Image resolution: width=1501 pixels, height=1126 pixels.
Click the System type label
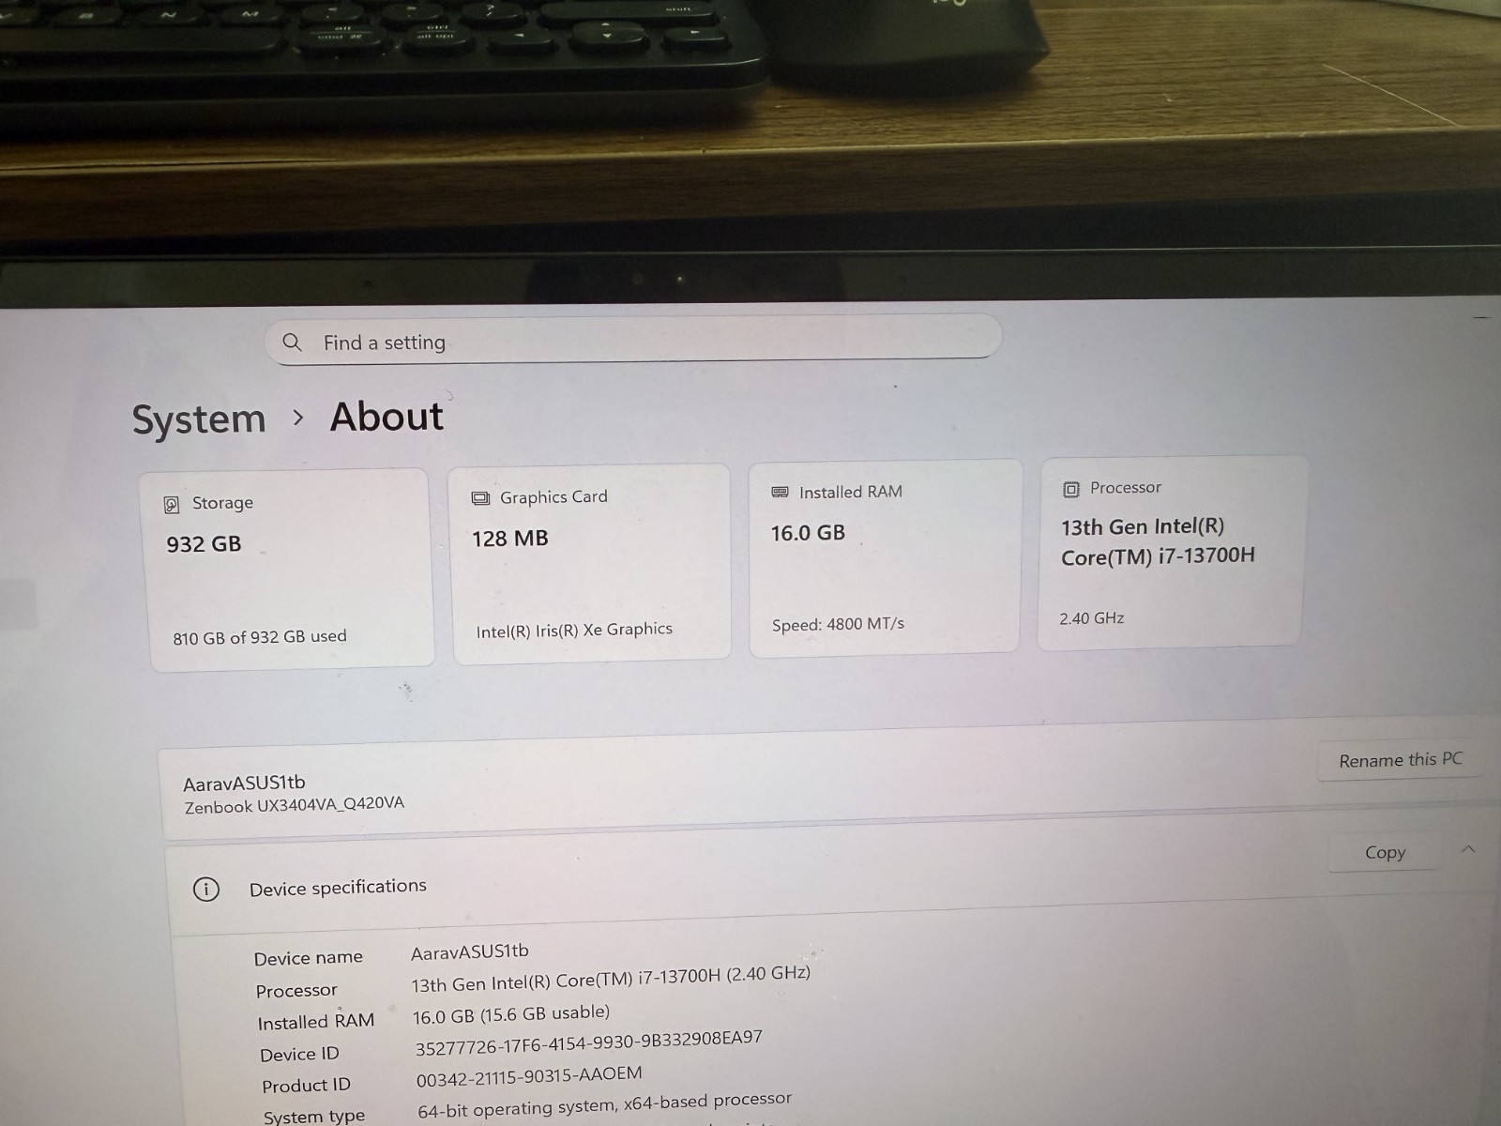pos(314,1117)
